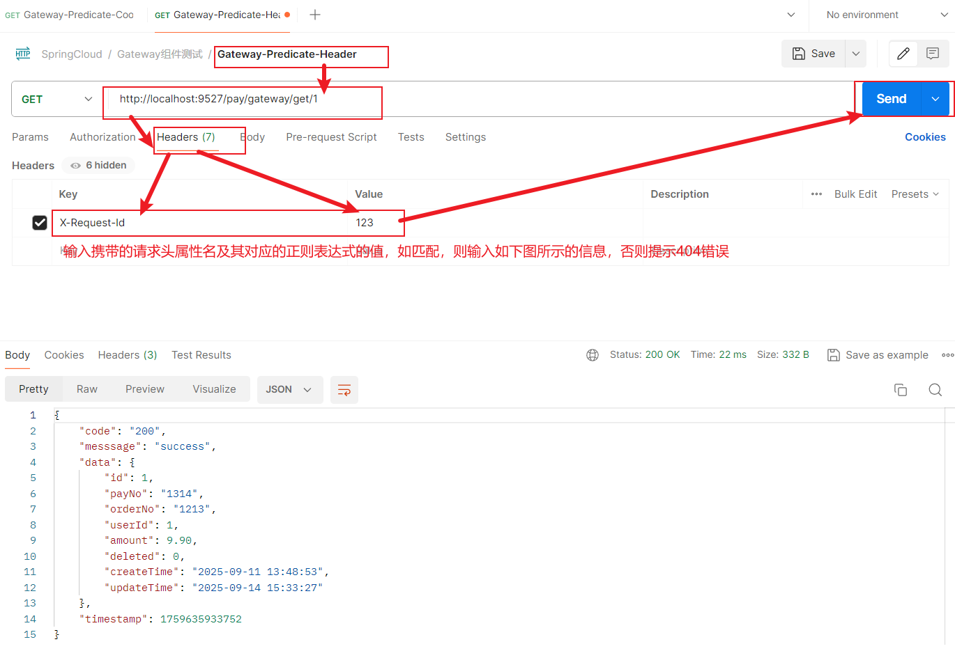Open the response Cookies tab
955x651 pixels.
click(64, 355)
